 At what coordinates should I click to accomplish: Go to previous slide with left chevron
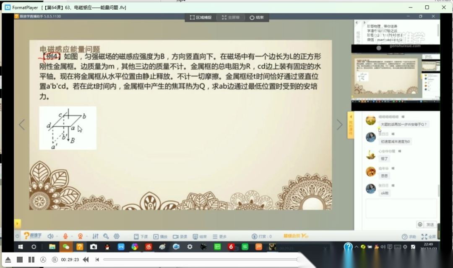coord(22,125)
